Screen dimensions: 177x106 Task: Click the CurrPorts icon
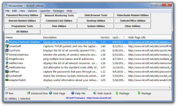point(7,50)
